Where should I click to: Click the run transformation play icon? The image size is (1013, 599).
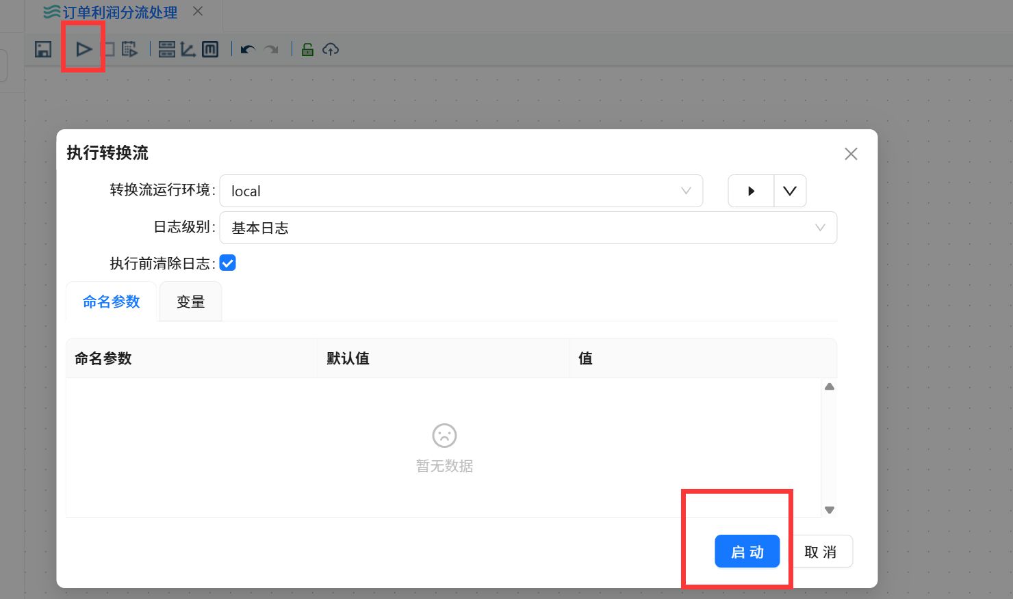(84, 49)
